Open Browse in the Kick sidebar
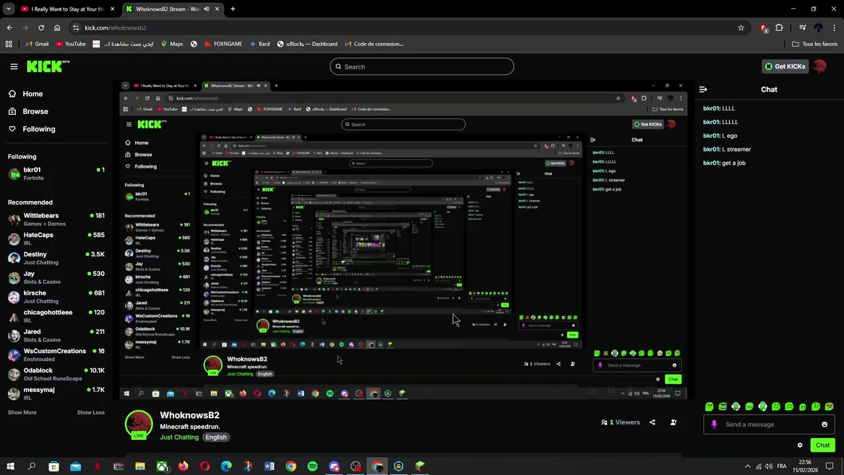 29,111
